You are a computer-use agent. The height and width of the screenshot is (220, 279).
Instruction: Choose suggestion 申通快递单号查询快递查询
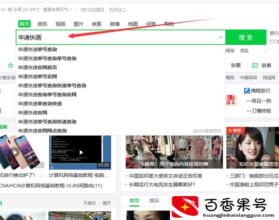[x=120, y=122]
